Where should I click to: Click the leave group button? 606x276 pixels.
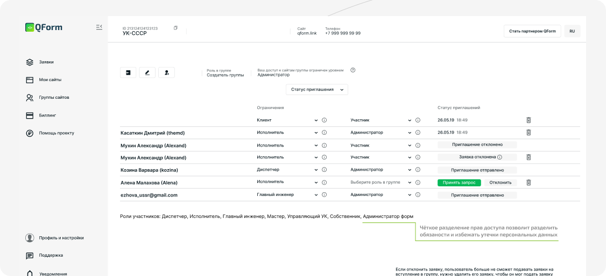[x=128, y=72]
